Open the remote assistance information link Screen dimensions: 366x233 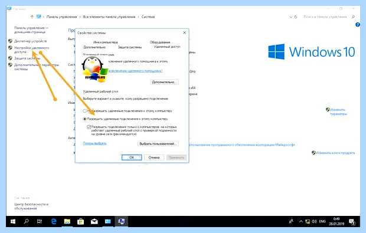pyautogui.click(x=136, y=71)
